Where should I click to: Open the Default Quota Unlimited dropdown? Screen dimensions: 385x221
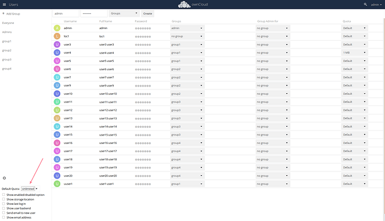point(30,189)
